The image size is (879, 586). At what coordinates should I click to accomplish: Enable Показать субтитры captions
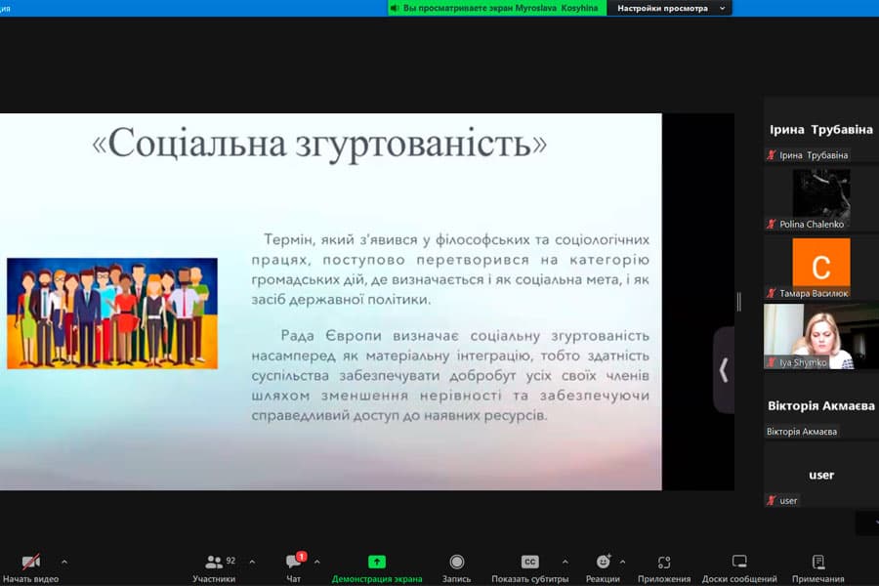(x=529, y=562)
